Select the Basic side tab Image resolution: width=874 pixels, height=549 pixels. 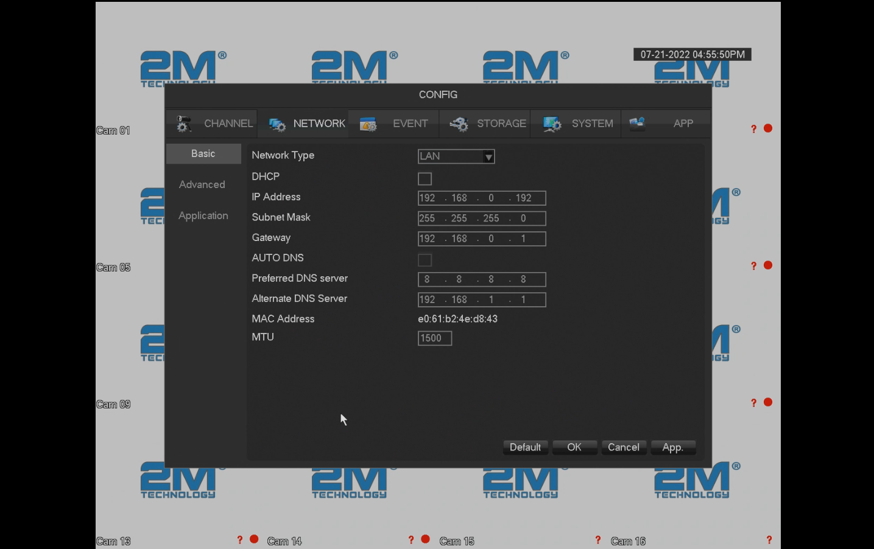(203, 154)
